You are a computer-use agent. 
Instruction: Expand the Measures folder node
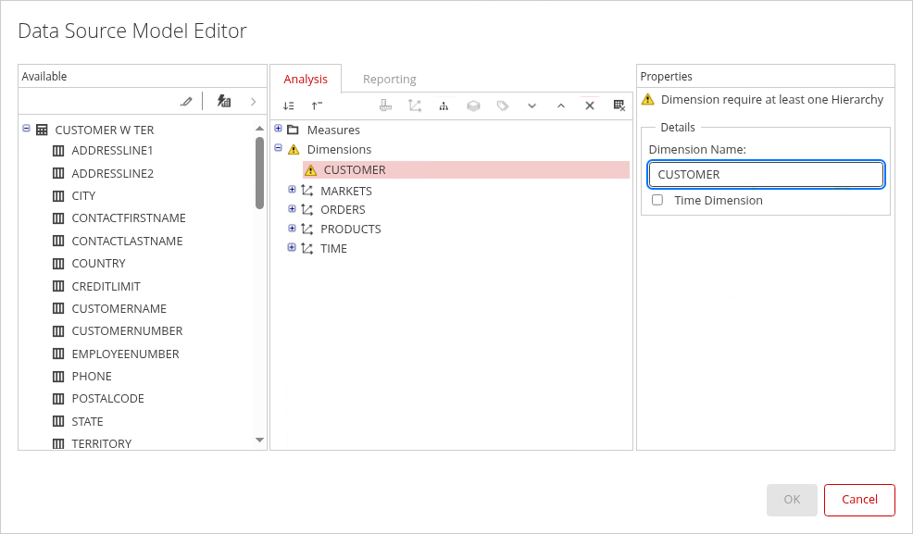pos(278,129)
